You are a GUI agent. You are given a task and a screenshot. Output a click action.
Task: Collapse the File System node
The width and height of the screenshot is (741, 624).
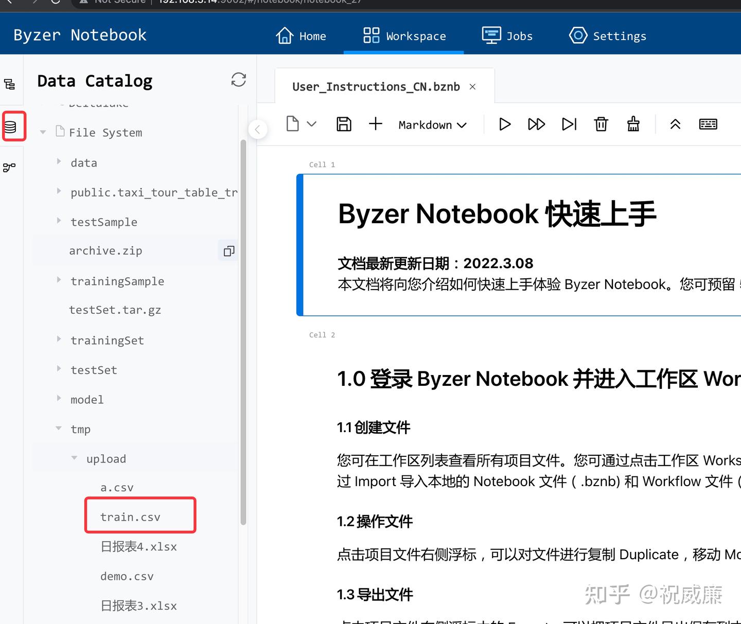click(43, 132)
